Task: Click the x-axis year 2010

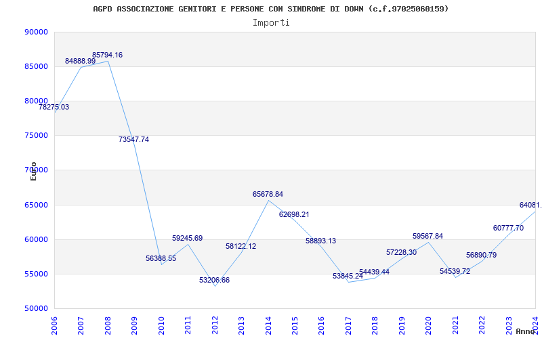Action: coord(161,324)
